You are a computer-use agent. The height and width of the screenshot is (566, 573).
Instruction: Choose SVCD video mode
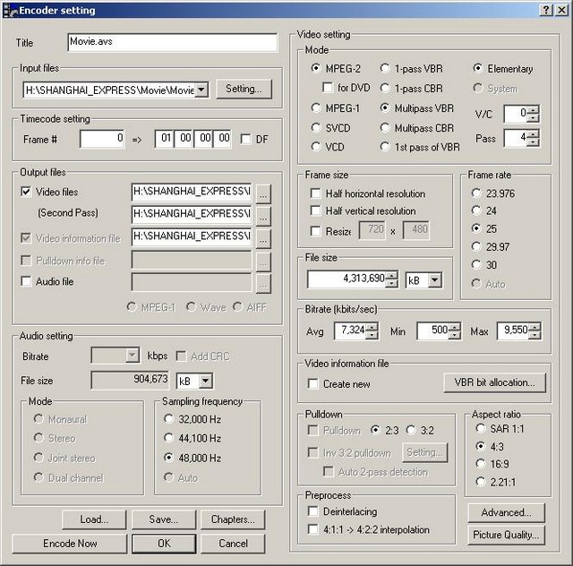tap(316, 127)
